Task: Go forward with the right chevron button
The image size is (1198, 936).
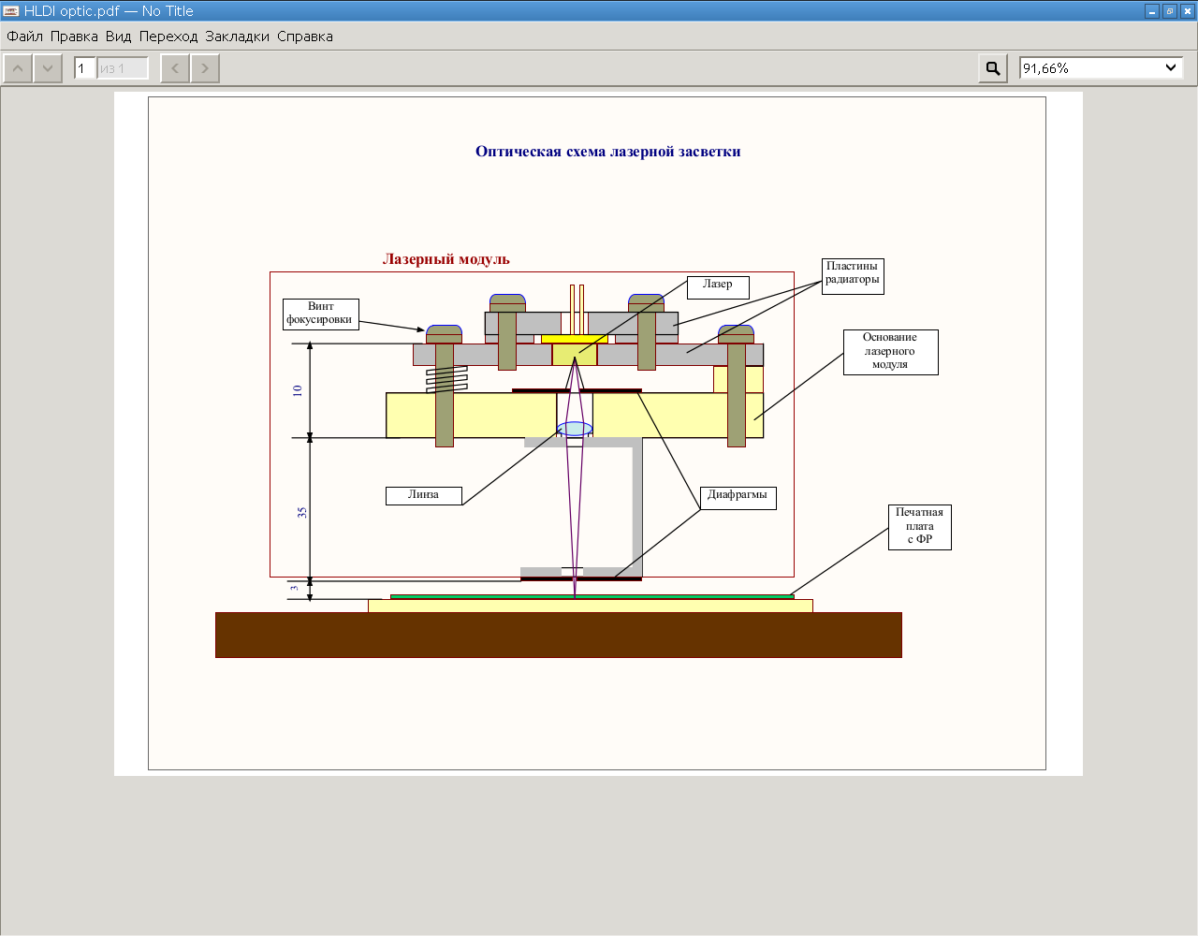Action: 205,68
